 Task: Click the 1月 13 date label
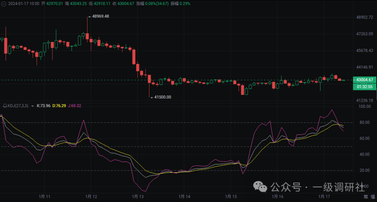138,196
